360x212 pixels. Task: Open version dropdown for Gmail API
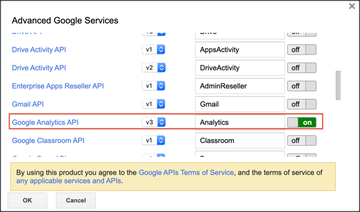[153, 104]
